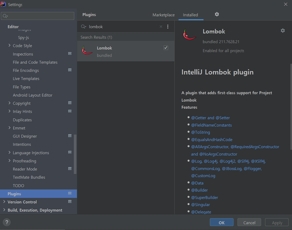292x230 pixels.
Task: Select the Installed tab
Action: 190,15
